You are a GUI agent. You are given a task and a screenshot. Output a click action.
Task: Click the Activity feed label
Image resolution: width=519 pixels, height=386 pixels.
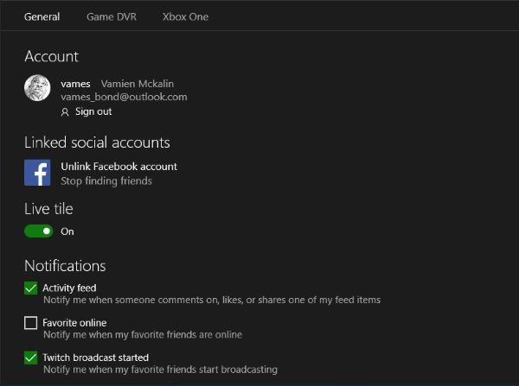click(x=69, y=288)
